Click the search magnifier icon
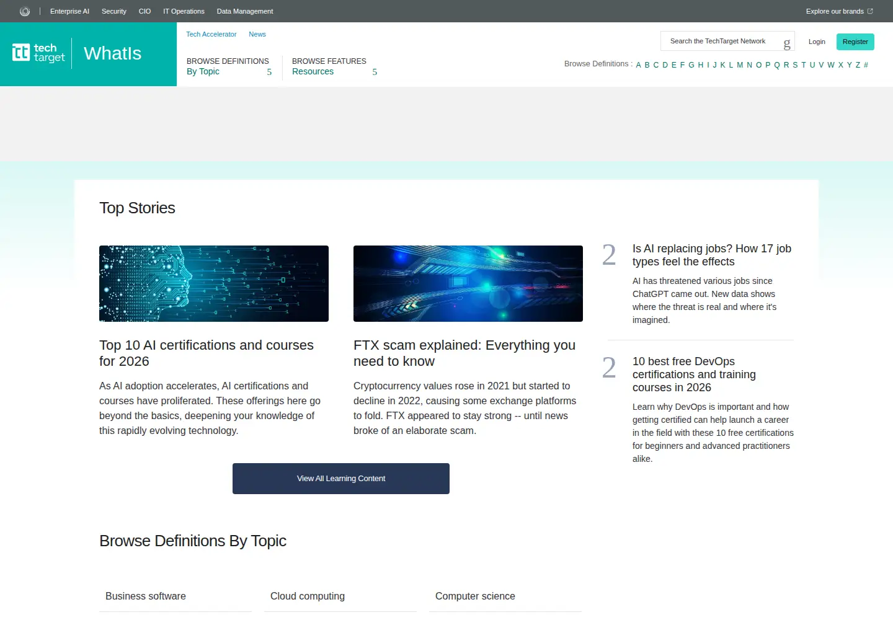 [787, 42]
